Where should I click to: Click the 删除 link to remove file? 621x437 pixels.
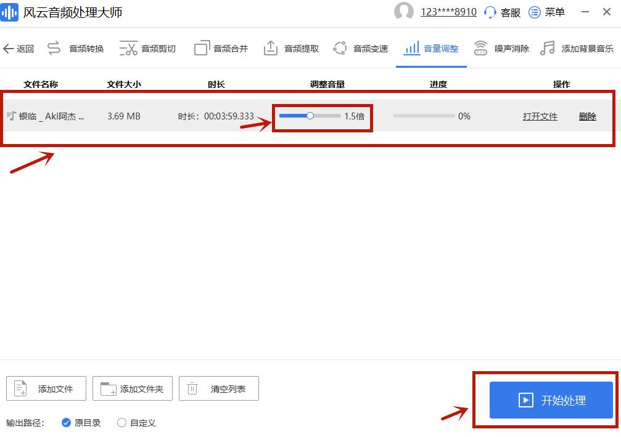click(x=587, y=116)
